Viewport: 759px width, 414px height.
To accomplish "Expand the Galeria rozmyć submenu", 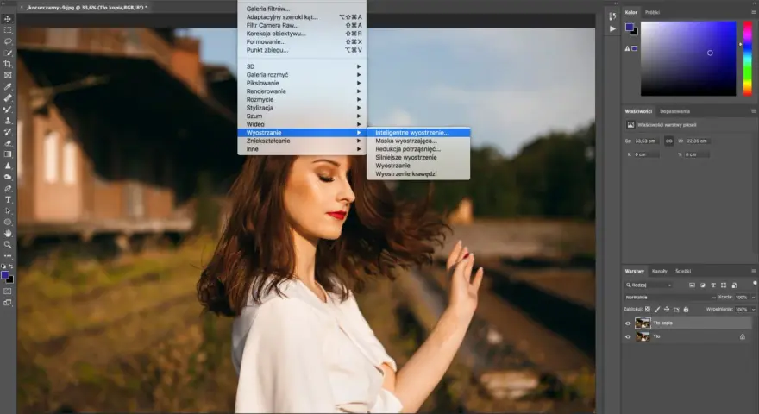I will [x=302, y=74].
